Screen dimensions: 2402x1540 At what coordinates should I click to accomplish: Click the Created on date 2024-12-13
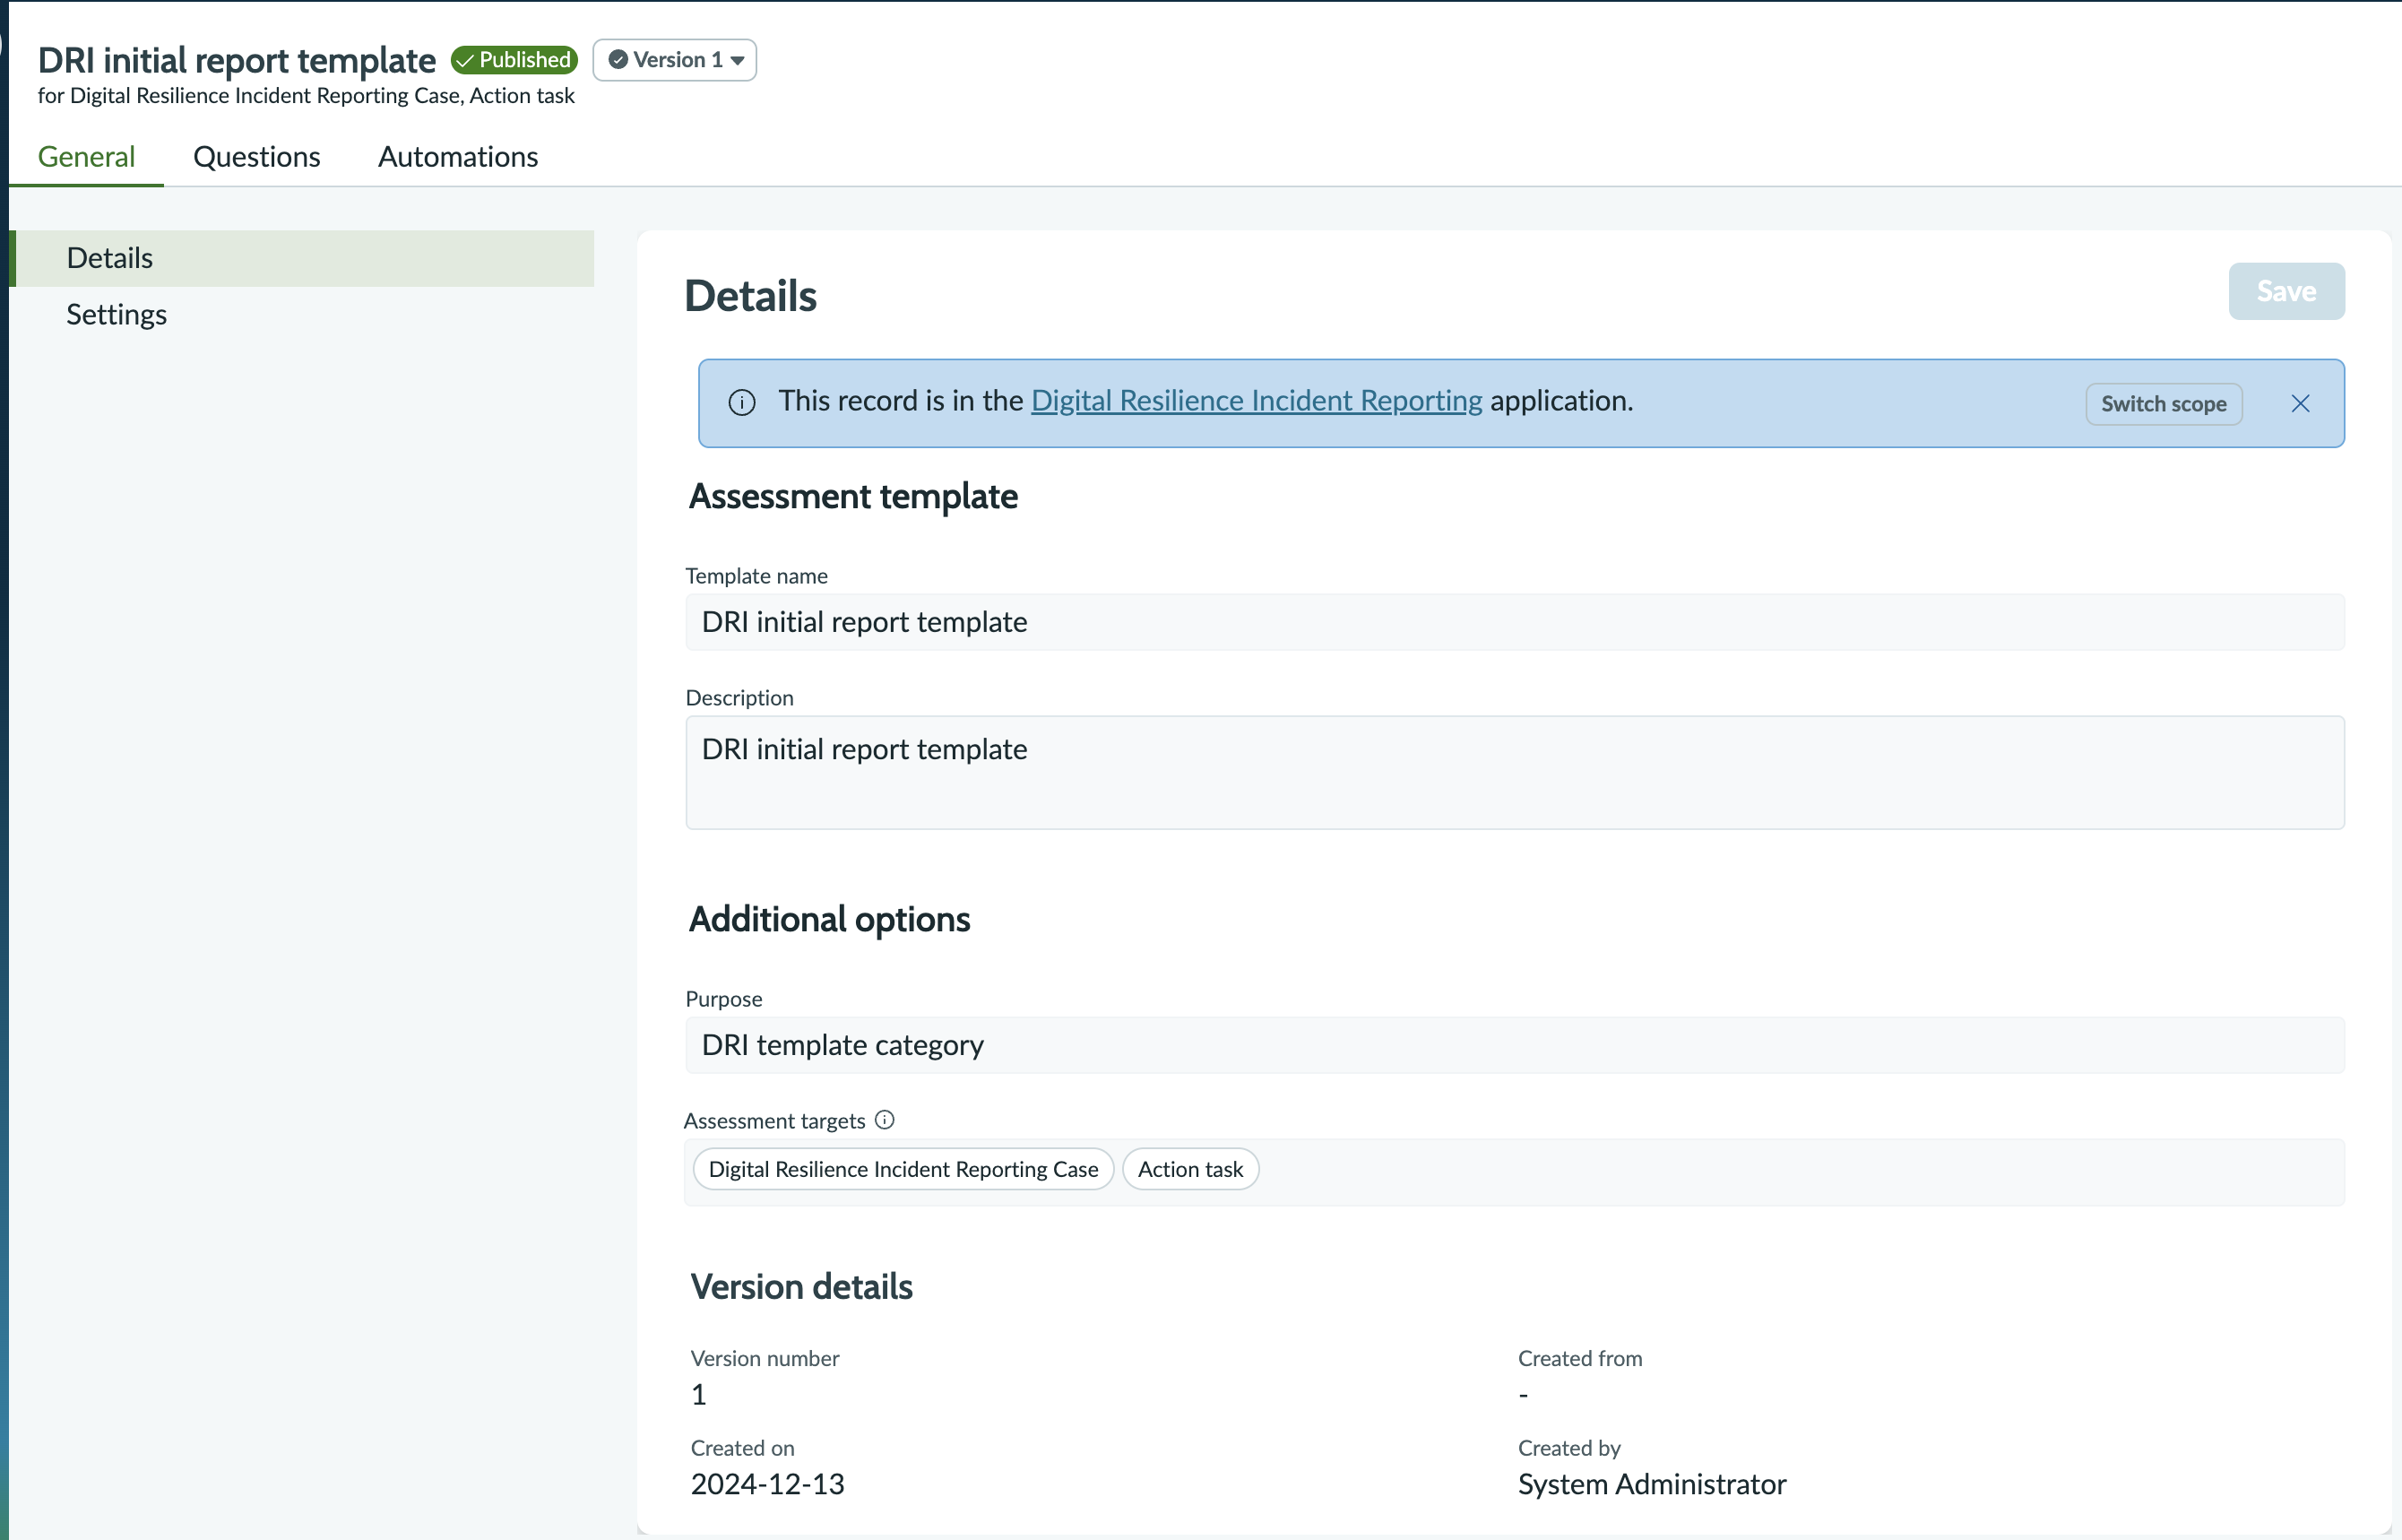[768, 1484]
